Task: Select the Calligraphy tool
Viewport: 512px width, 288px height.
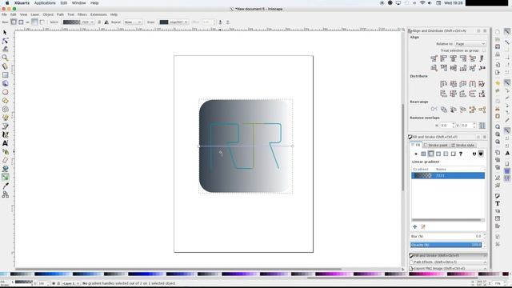Action: 5,134
